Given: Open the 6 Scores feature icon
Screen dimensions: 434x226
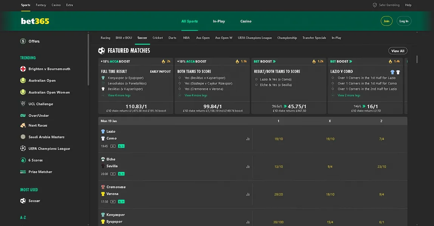Looking at the screenshot, I should (x=23, y=160).
